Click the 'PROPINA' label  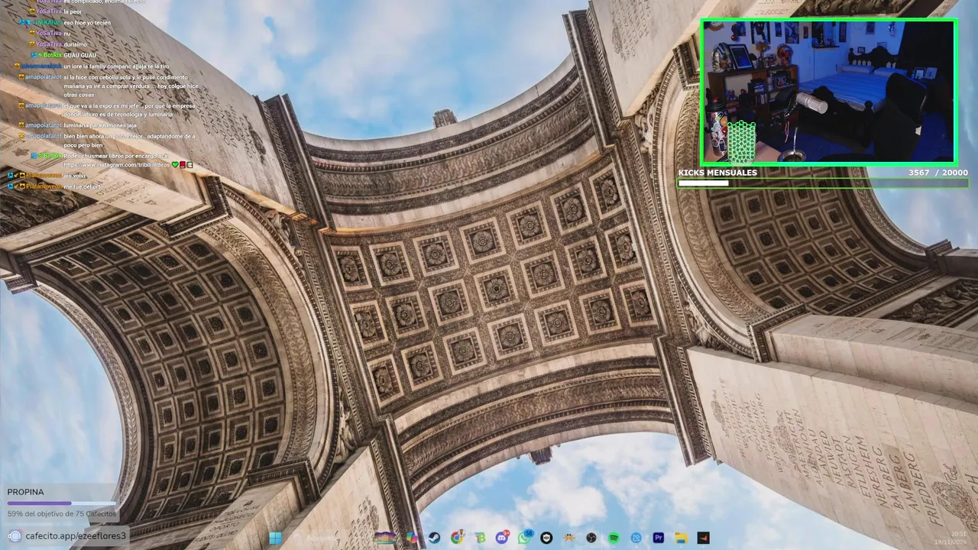pos(25,492)
